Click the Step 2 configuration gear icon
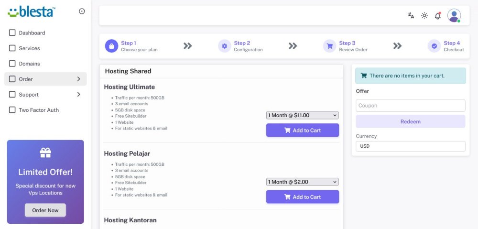478x229 pixels. click(x=224, y=46)
